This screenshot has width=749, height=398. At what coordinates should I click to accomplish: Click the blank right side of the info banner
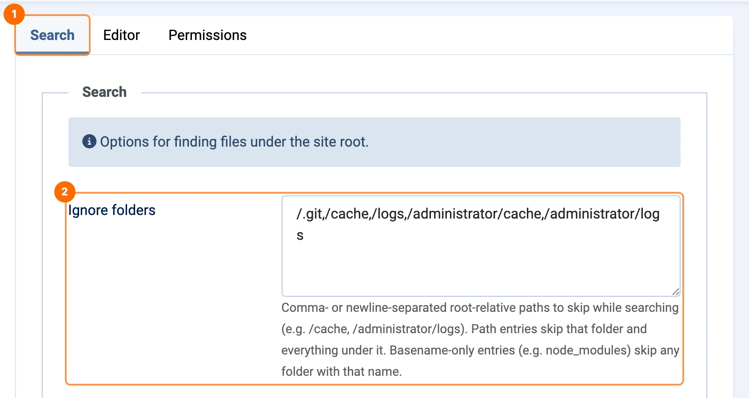[524, 142]
